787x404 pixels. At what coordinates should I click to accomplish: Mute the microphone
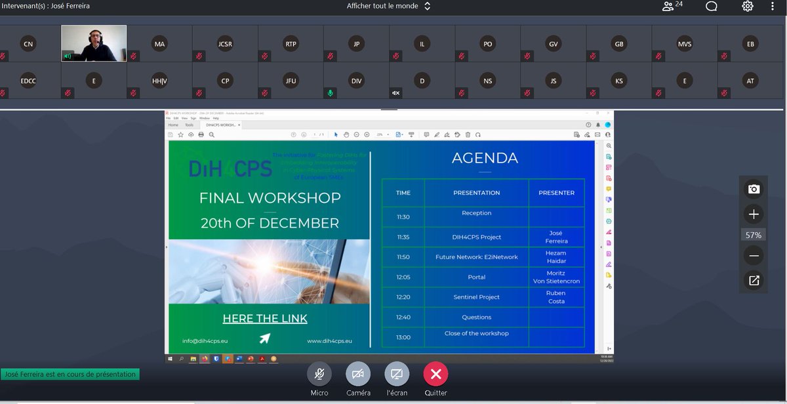click(x=319, y=374)
